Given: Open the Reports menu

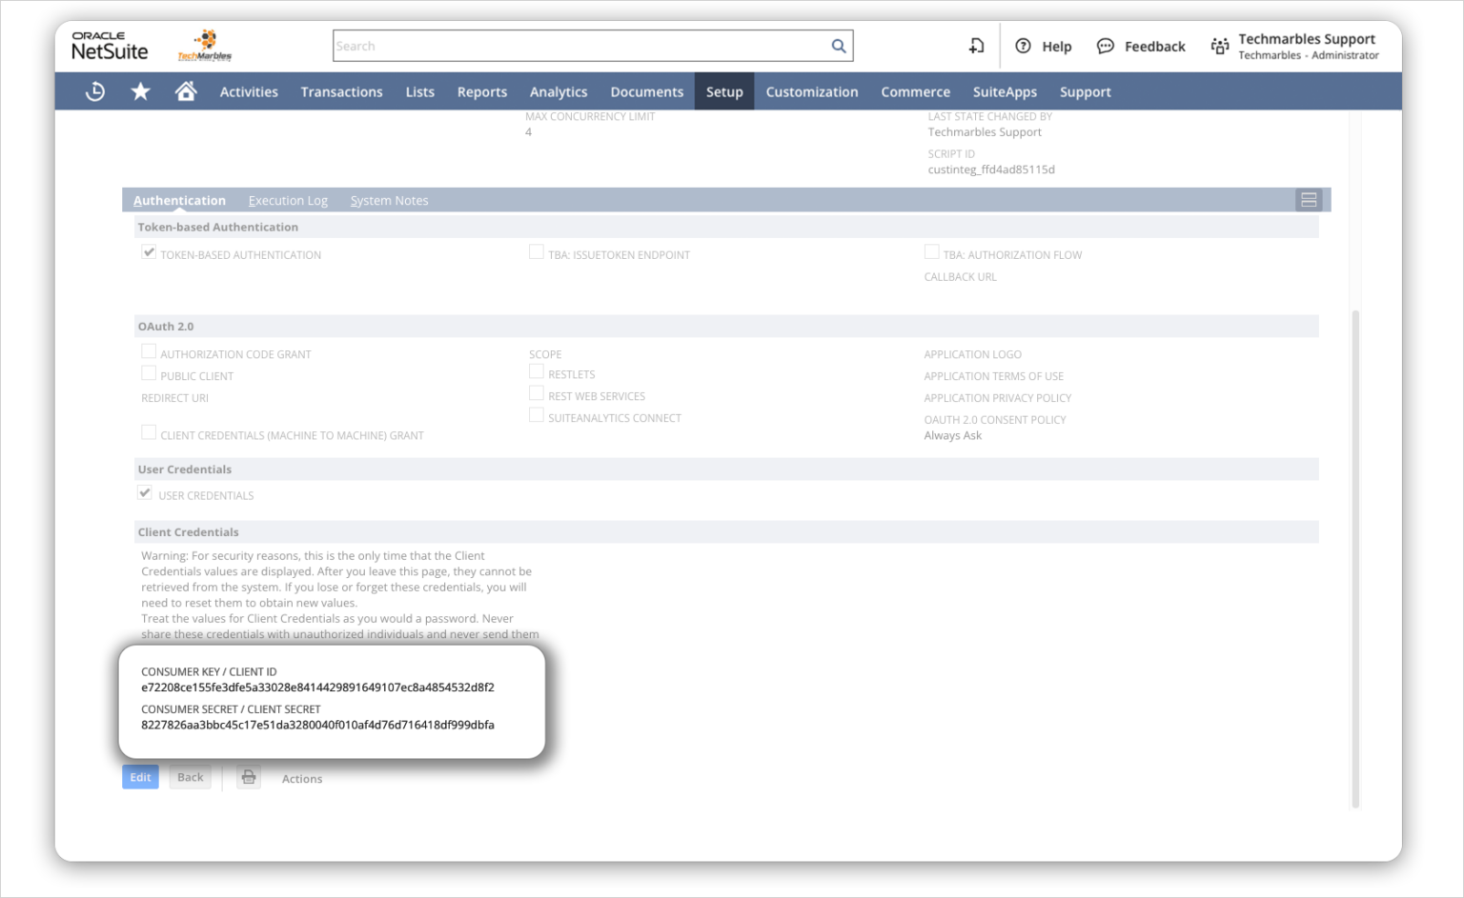Looking at the screenshot, I should pyautogui.click(x=482, y=91).
